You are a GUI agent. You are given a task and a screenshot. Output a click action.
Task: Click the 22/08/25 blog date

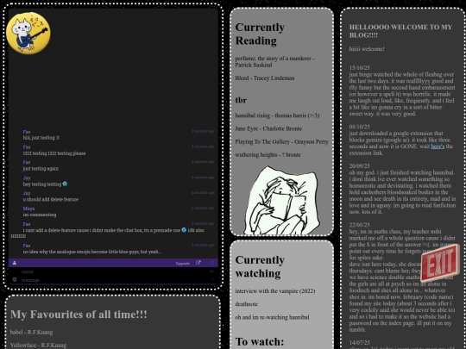[x=360, y=225]
